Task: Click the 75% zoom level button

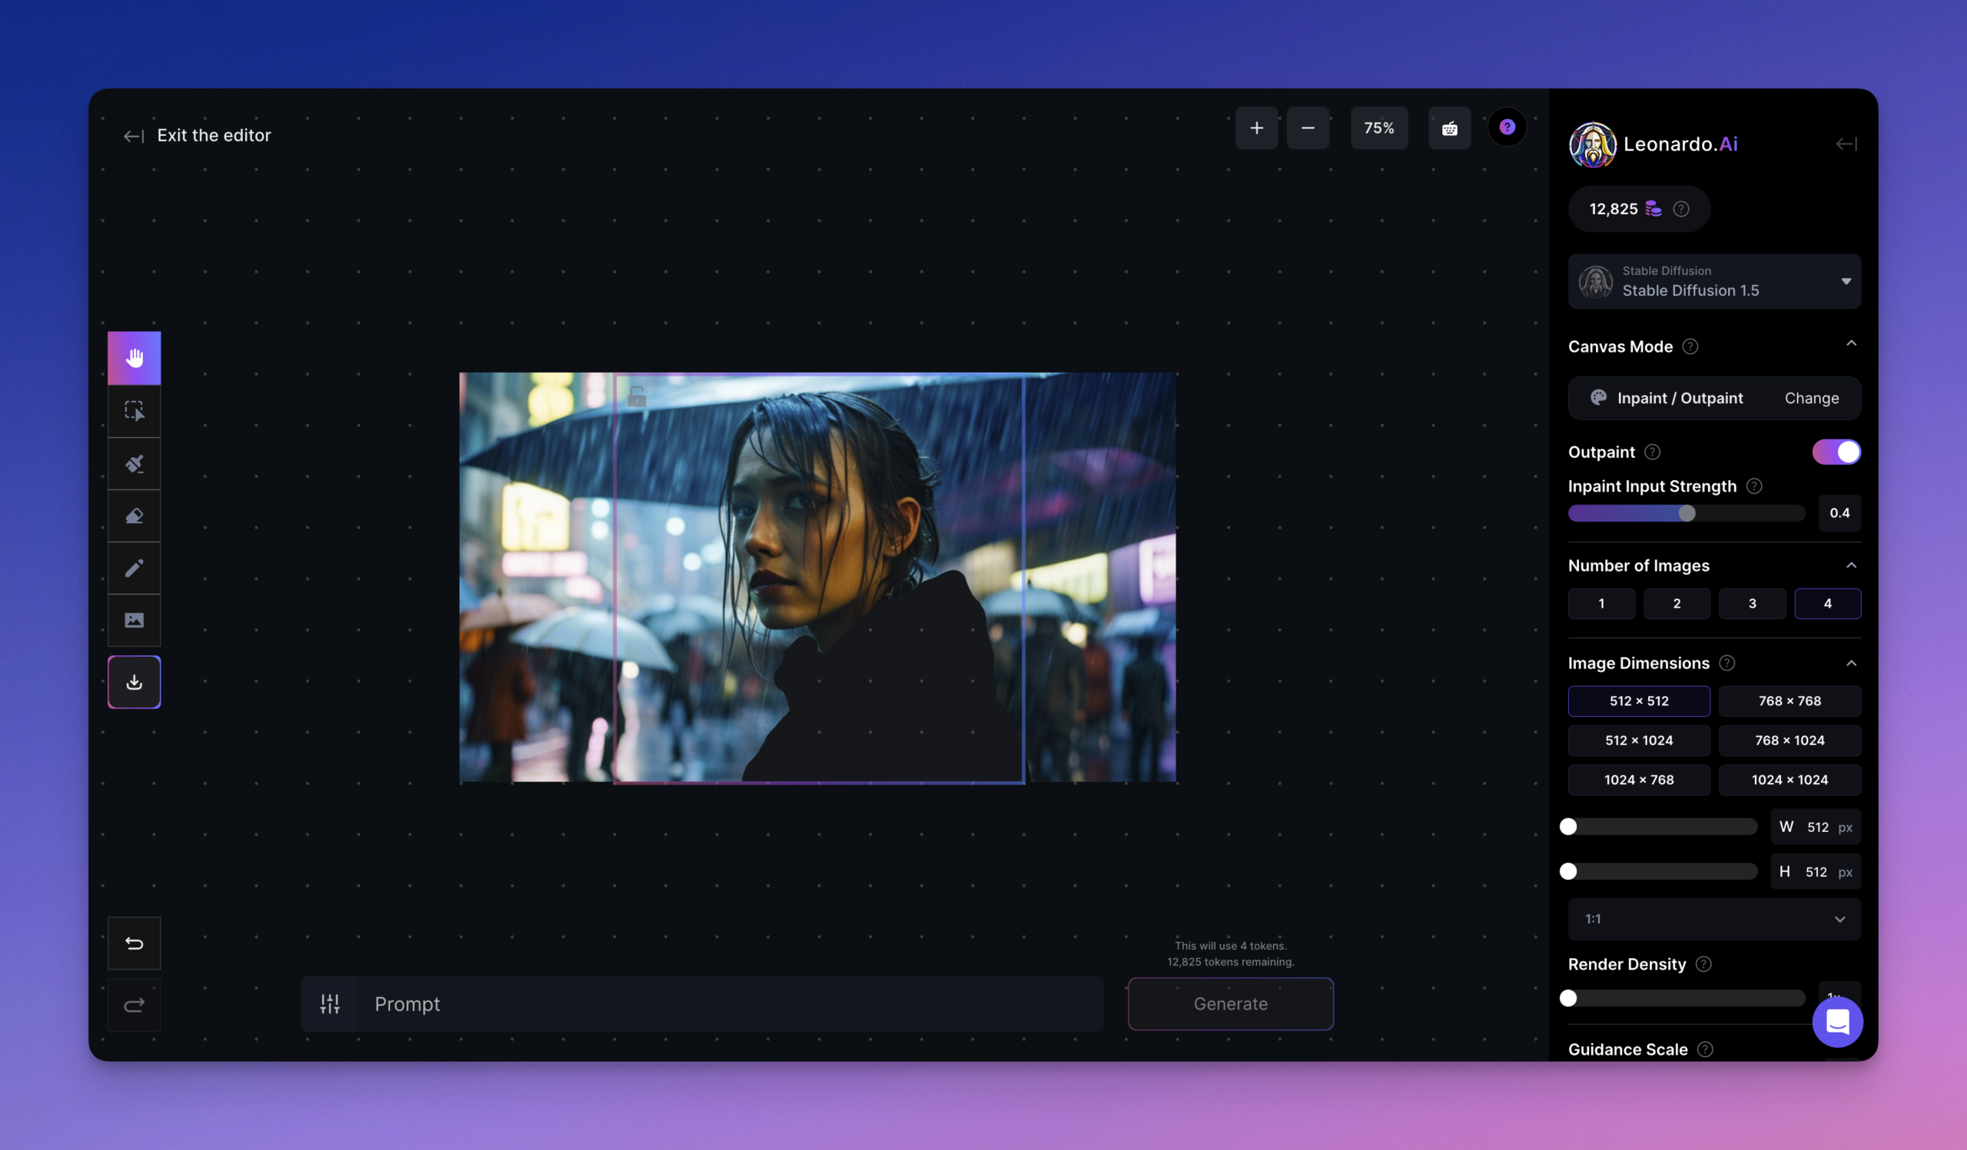Action: [1378, 128]
